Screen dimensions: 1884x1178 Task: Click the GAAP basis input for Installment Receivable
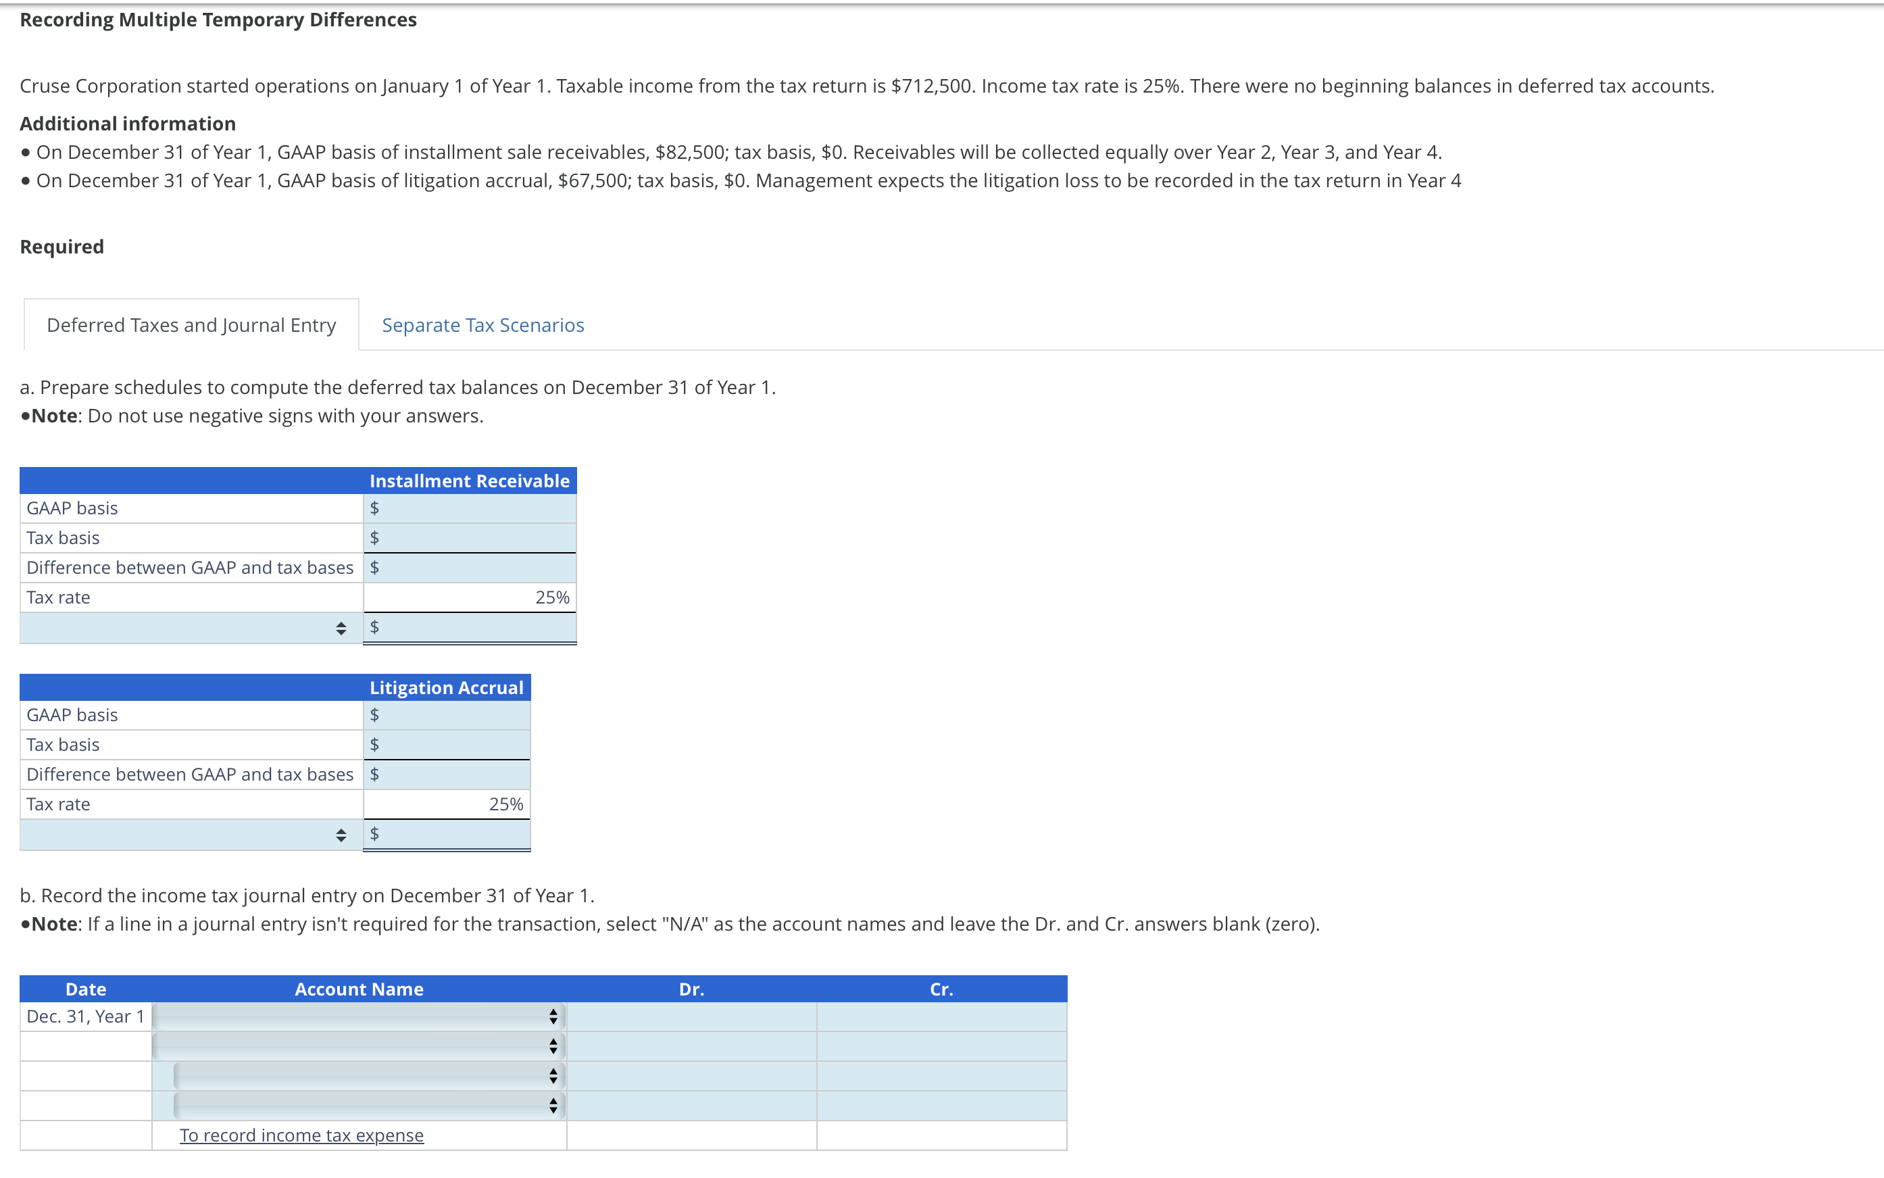[x=471, y=507]
